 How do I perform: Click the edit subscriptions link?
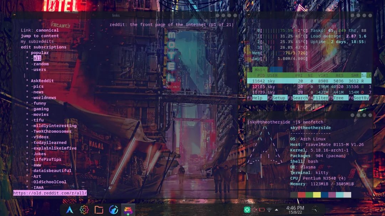[x=45, y=47]
